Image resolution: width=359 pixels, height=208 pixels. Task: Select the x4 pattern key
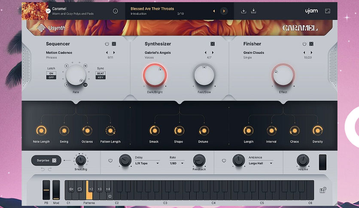click(x=108, y=189)
